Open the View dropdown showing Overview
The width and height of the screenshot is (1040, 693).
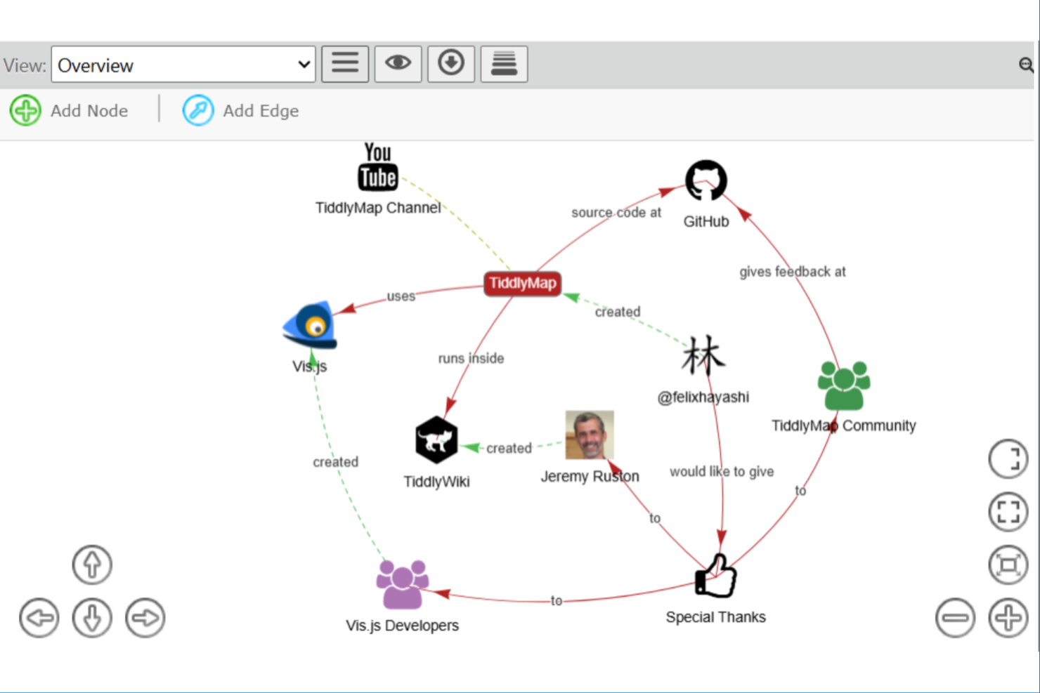click(x=183, y=65)
